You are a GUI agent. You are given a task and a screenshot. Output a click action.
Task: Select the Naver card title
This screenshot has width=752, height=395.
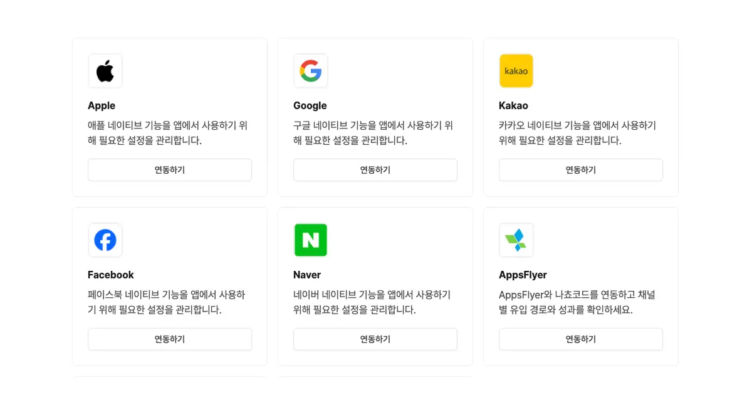[307, 275]
